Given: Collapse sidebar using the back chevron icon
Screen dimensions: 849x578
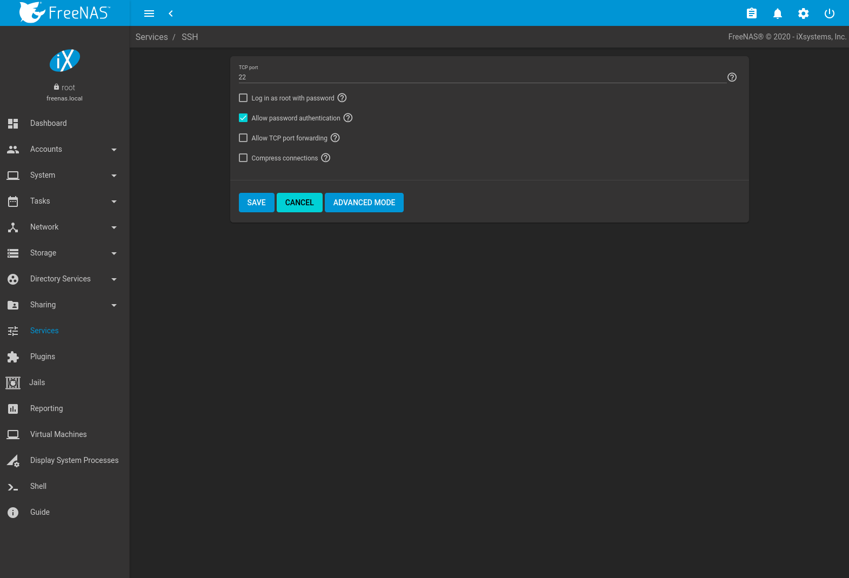Looking at the screenshot, I should tap(171, 14).
